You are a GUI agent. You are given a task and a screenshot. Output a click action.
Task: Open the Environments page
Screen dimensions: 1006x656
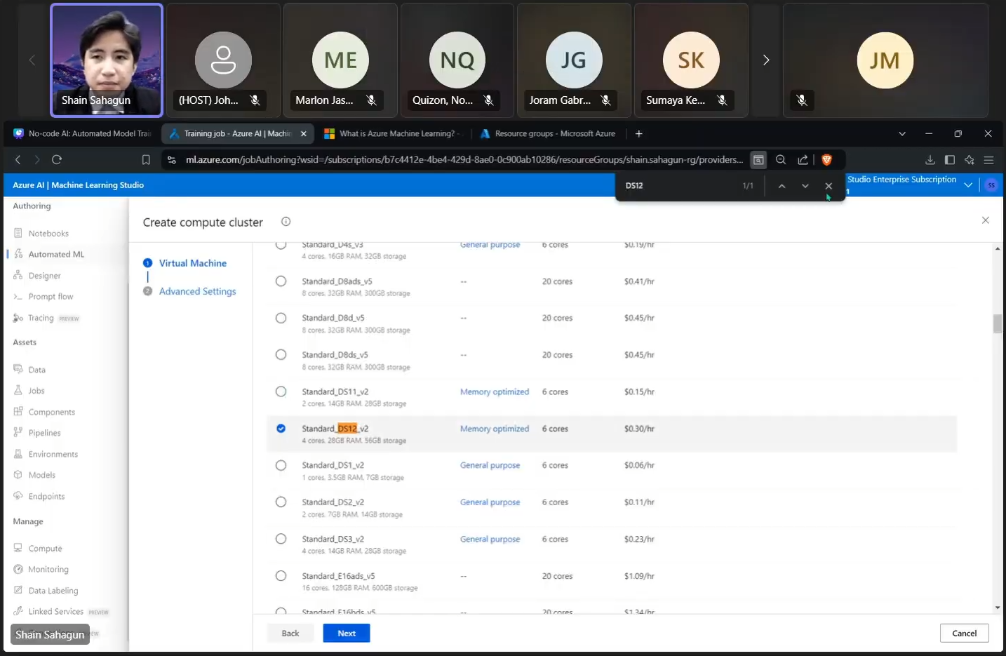[53, 454]
